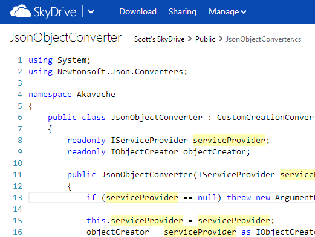Click "public class JsonObjectConverter" on line 6
Image resolution: width=315 pixels, height=237 pixels.
point(125,118)
